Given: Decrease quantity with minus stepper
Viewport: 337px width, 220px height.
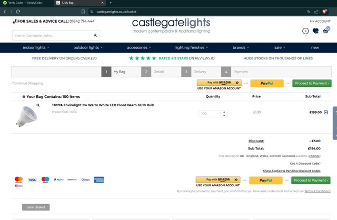Looking at the screenshot, I should [224, 115].
